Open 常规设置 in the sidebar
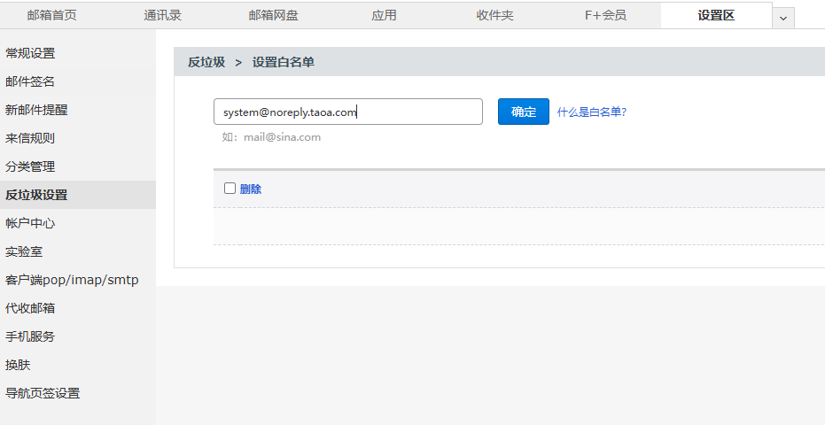 [x=30, y=53]
